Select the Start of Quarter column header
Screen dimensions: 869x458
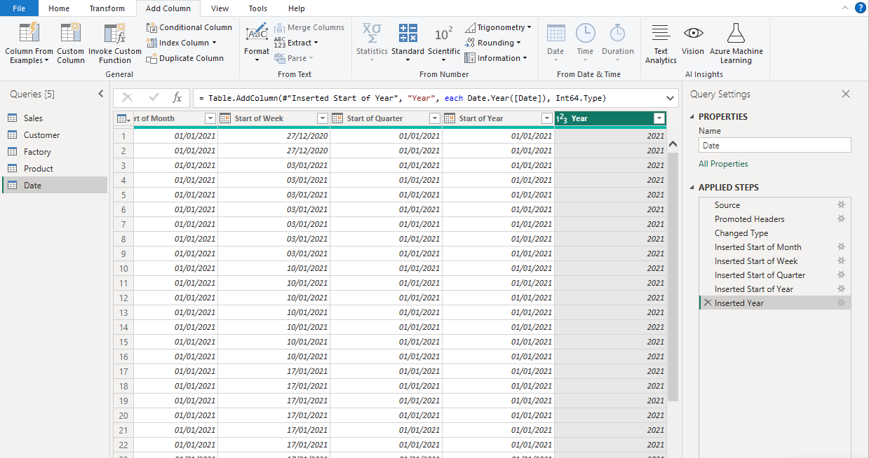[386, 118]
